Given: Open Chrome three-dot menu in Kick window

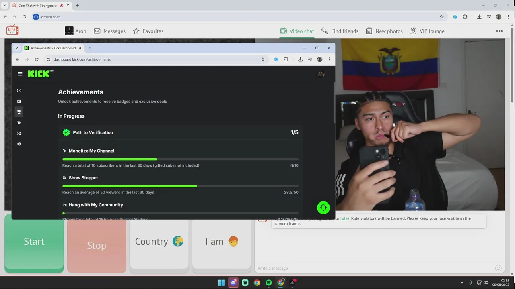Looking at the screenshot, I should tap(329, 59).
